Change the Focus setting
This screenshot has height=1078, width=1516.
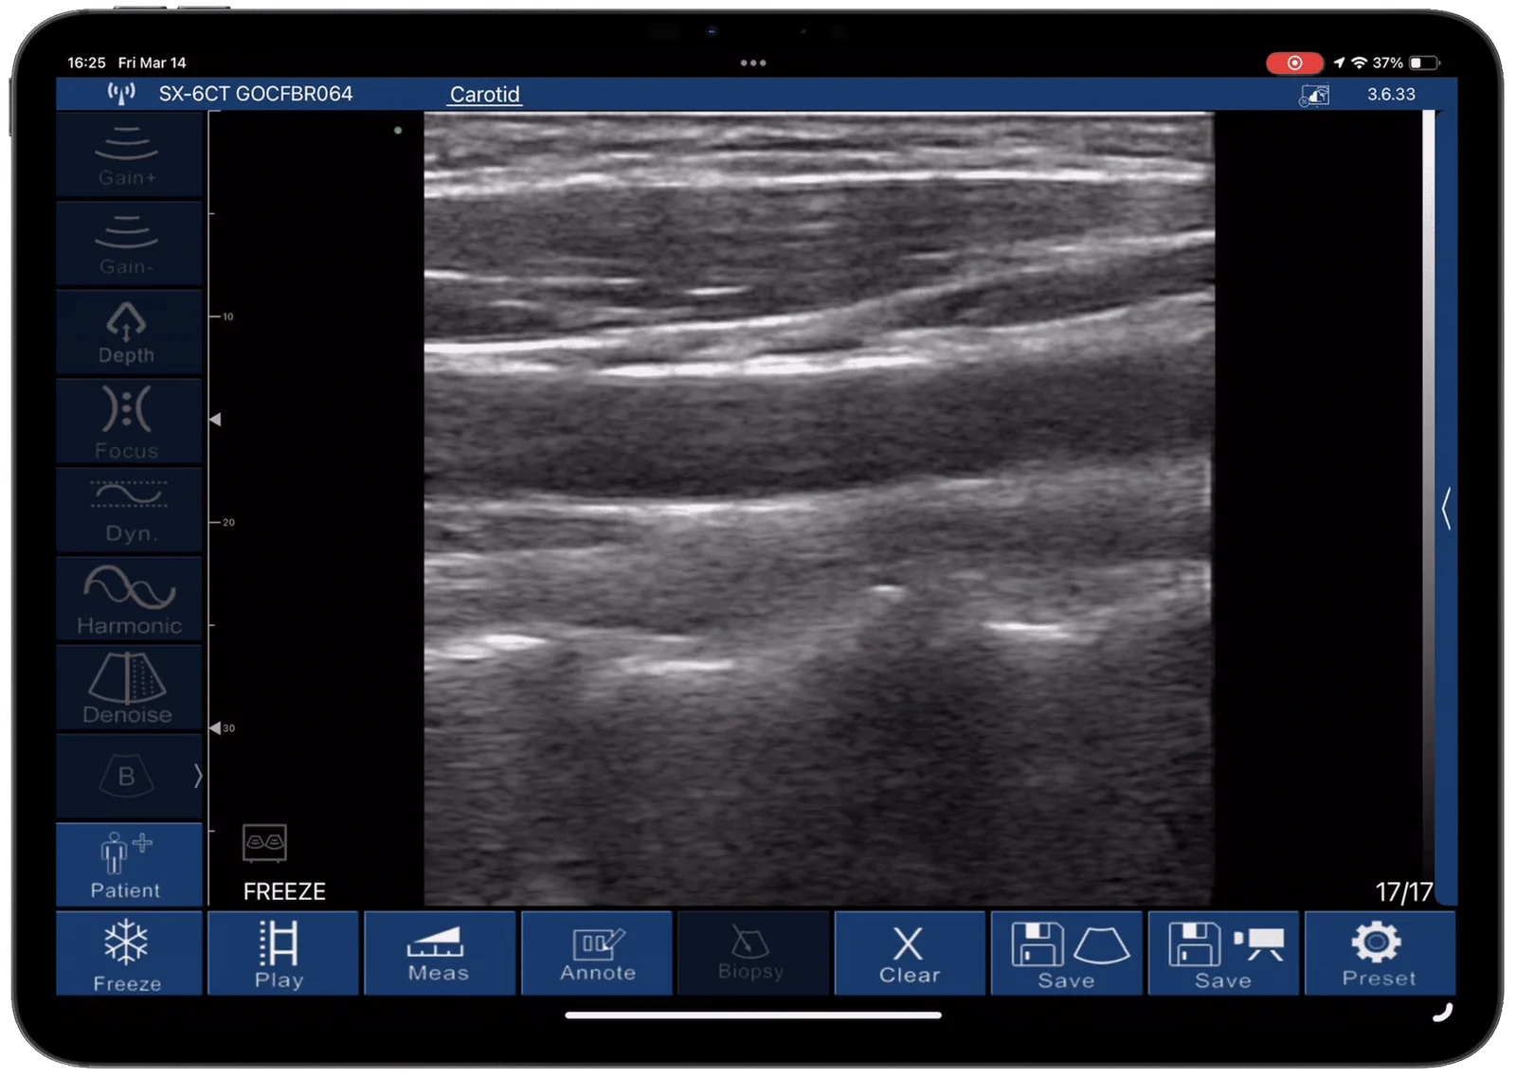coord(128,422)
